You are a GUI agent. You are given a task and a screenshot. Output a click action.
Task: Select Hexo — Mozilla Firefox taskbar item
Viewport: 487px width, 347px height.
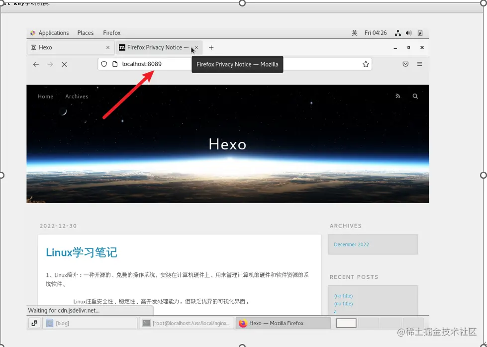(283, 323)
